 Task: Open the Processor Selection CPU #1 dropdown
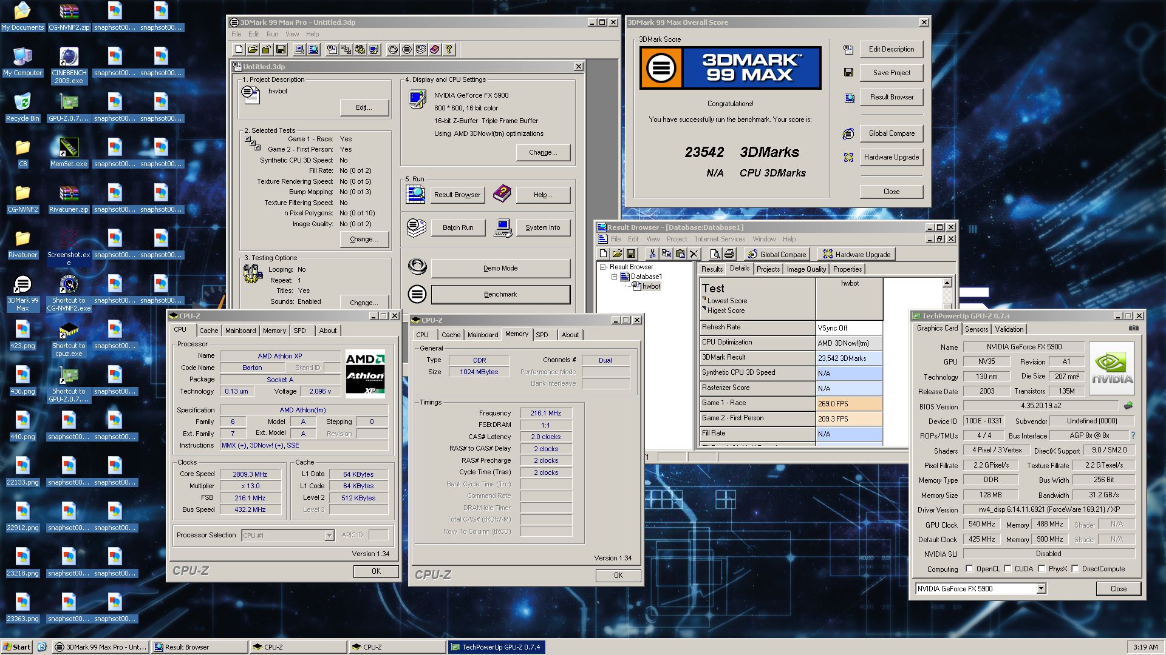point(329,536)
